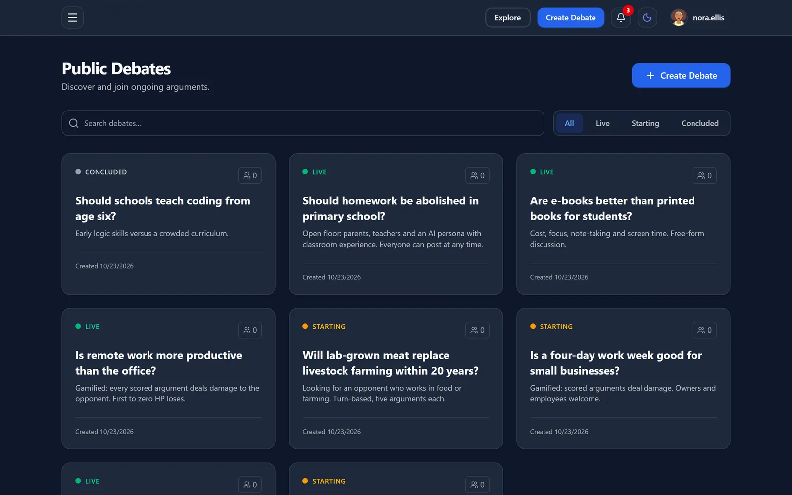The image size is (792, 495).
Task: Click participant count on remote work card
Action: pos(250,330)
